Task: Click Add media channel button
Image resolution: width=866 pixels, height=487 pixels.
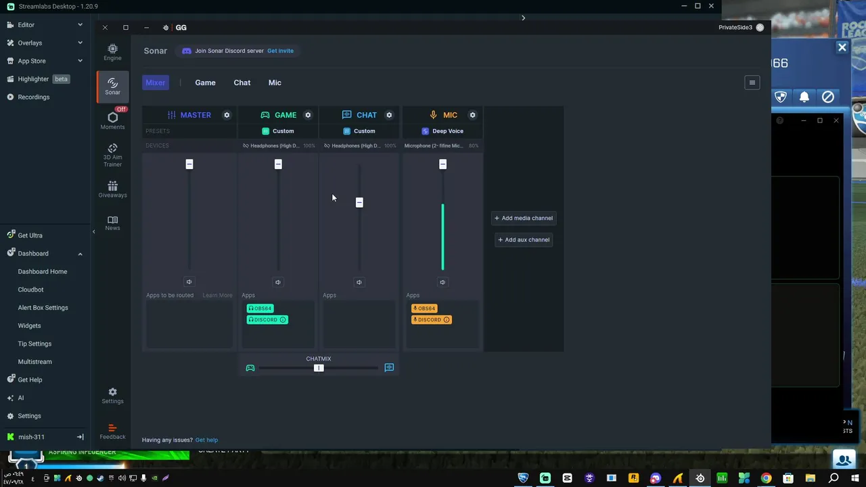Action: tap(524, 218)
